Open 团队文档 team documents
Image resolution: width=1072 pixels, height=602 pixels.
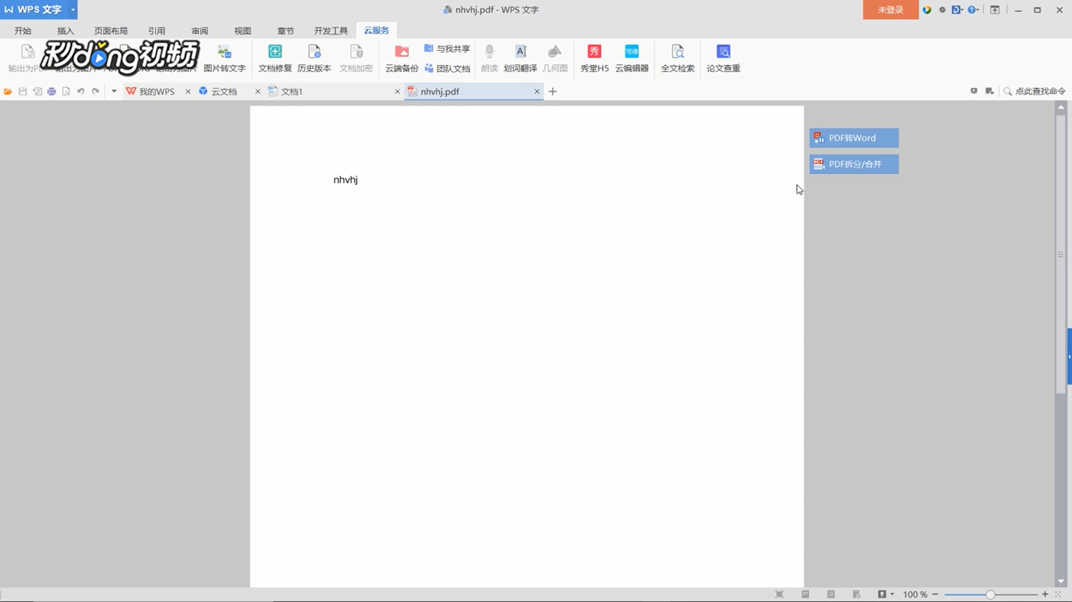[x=447, y=68]
